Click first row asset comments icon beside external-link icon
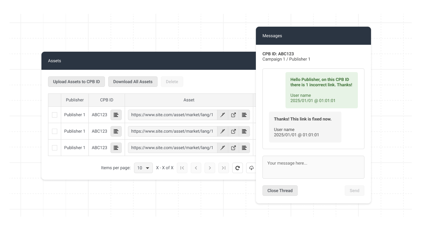The width and height of the screenshot is (421, 237). pos(244,115)
